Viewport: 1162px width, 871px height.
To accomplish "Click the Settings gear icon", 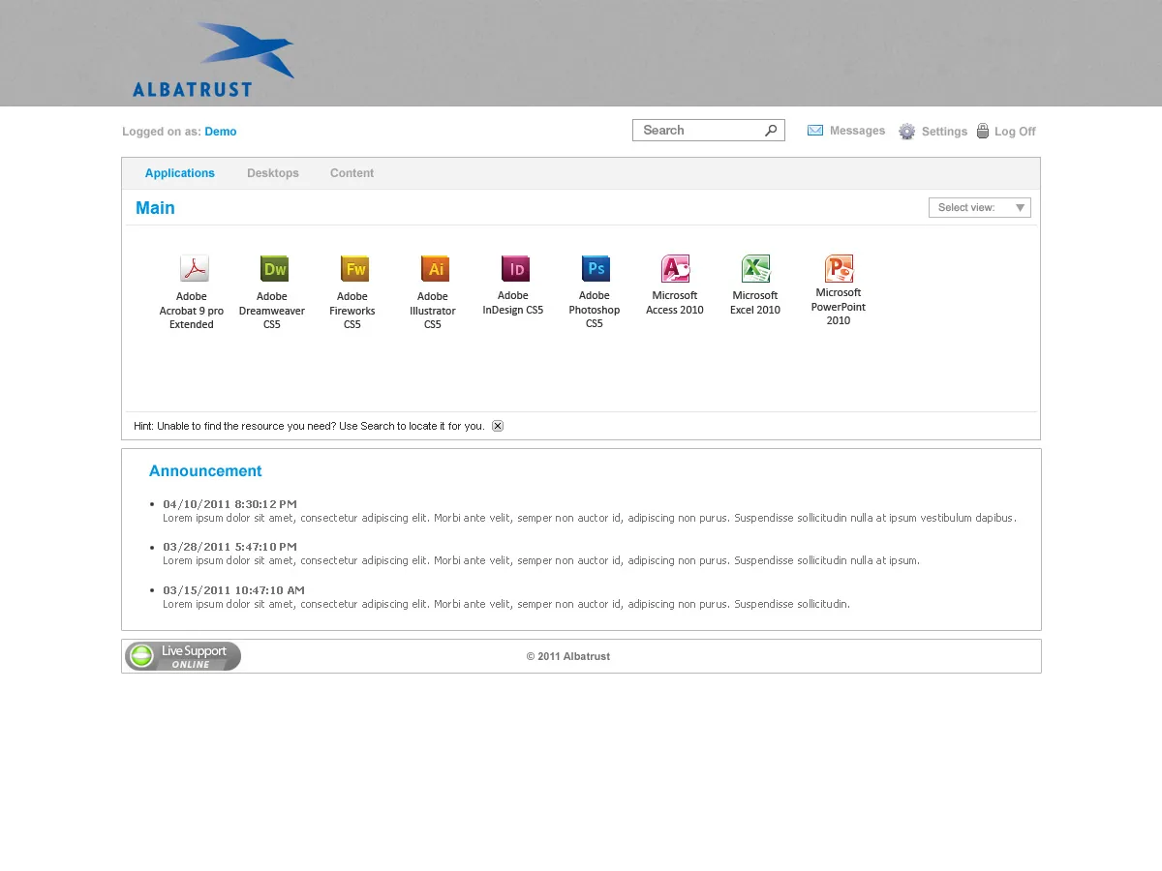I will pos(906,132).
